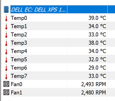Click the Fan1 fan icon
115x101 pixels.
pyautogui.click(x=6, y=92)
